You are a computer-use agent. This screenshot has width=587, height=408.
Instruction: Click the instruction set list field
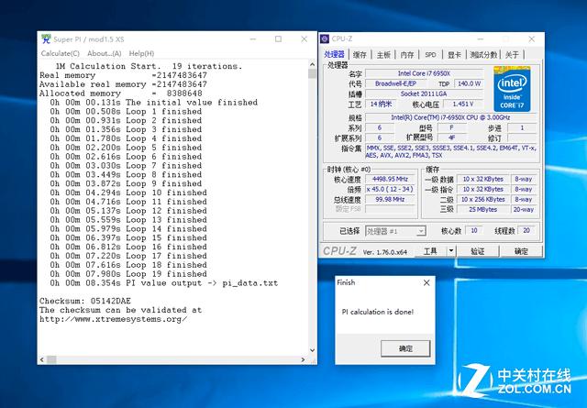pyautogui.click(x=450, y=151)
